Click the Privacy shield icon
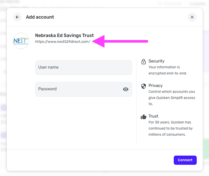Image resolution: width=209 pixels, height=176 pixels. click(x=143, y=86)
